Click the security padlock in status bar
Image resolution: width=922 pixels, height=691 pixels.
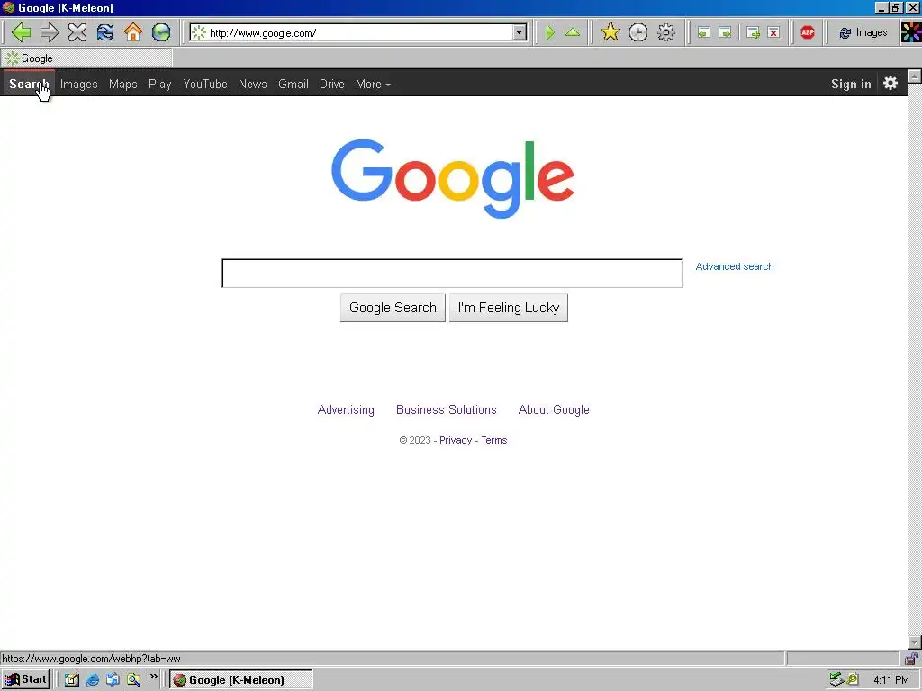(x=911, y=659)
